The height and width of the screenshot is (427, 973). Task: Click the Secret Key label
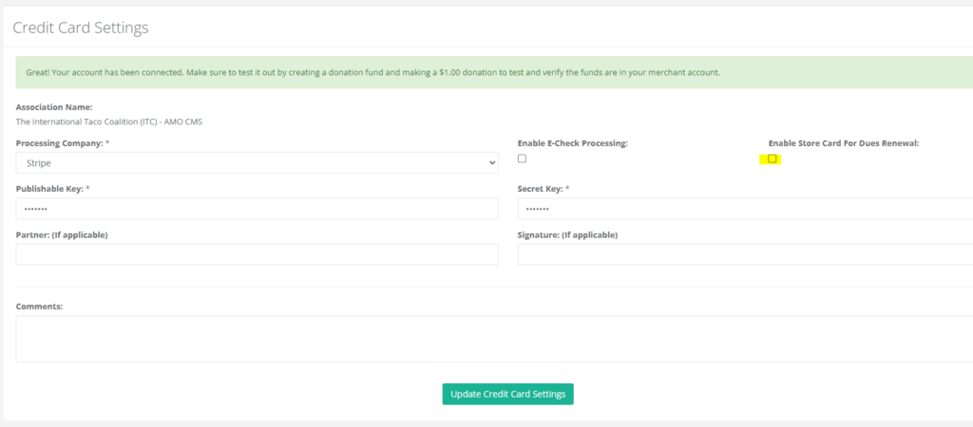pos(543,189)
